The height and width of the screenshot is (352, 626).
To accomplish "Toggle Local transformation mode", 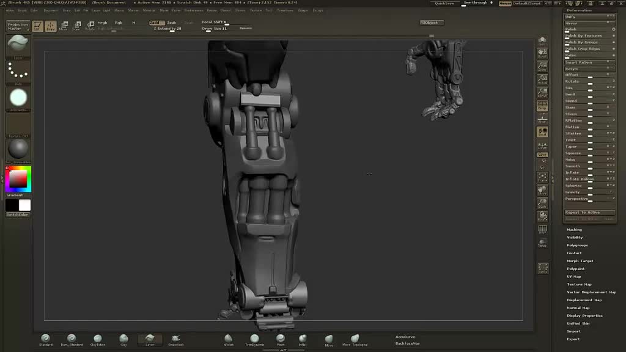I will pos(542,132).
